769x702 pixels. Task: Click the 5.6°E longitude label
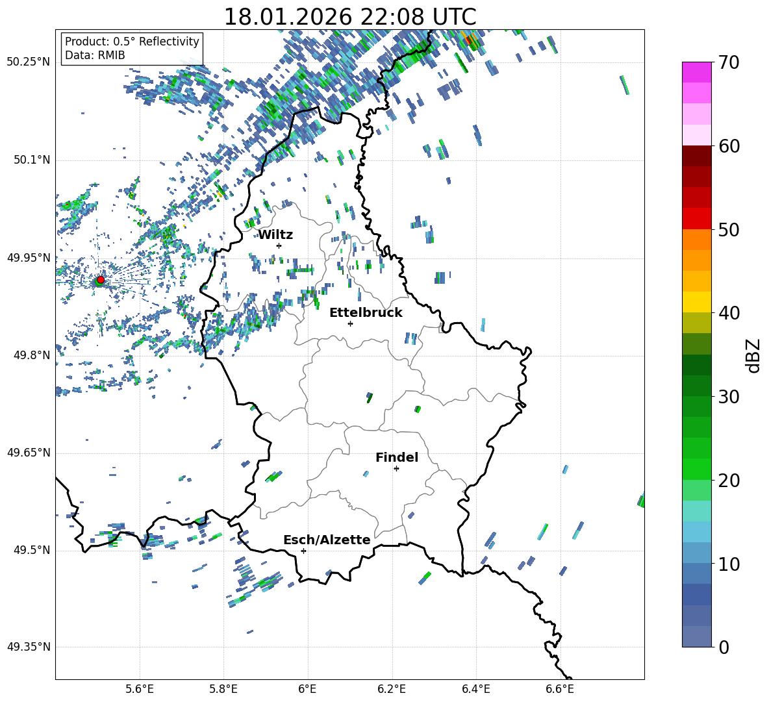(x=139, y=689)
